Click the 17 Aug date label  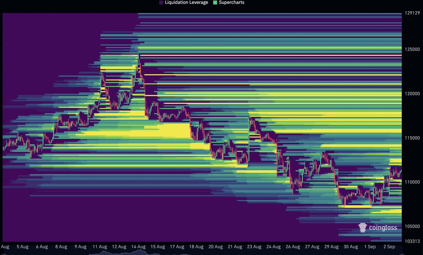click(x=177, y=247)
